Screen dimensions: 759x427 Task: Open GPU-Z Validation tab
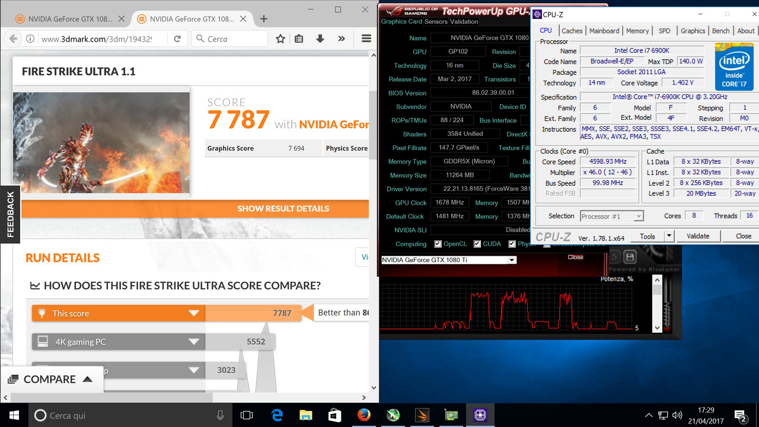(464, 21)
